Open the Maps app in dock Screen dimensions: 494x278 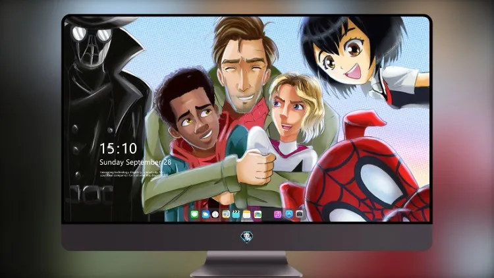[226, 214]
